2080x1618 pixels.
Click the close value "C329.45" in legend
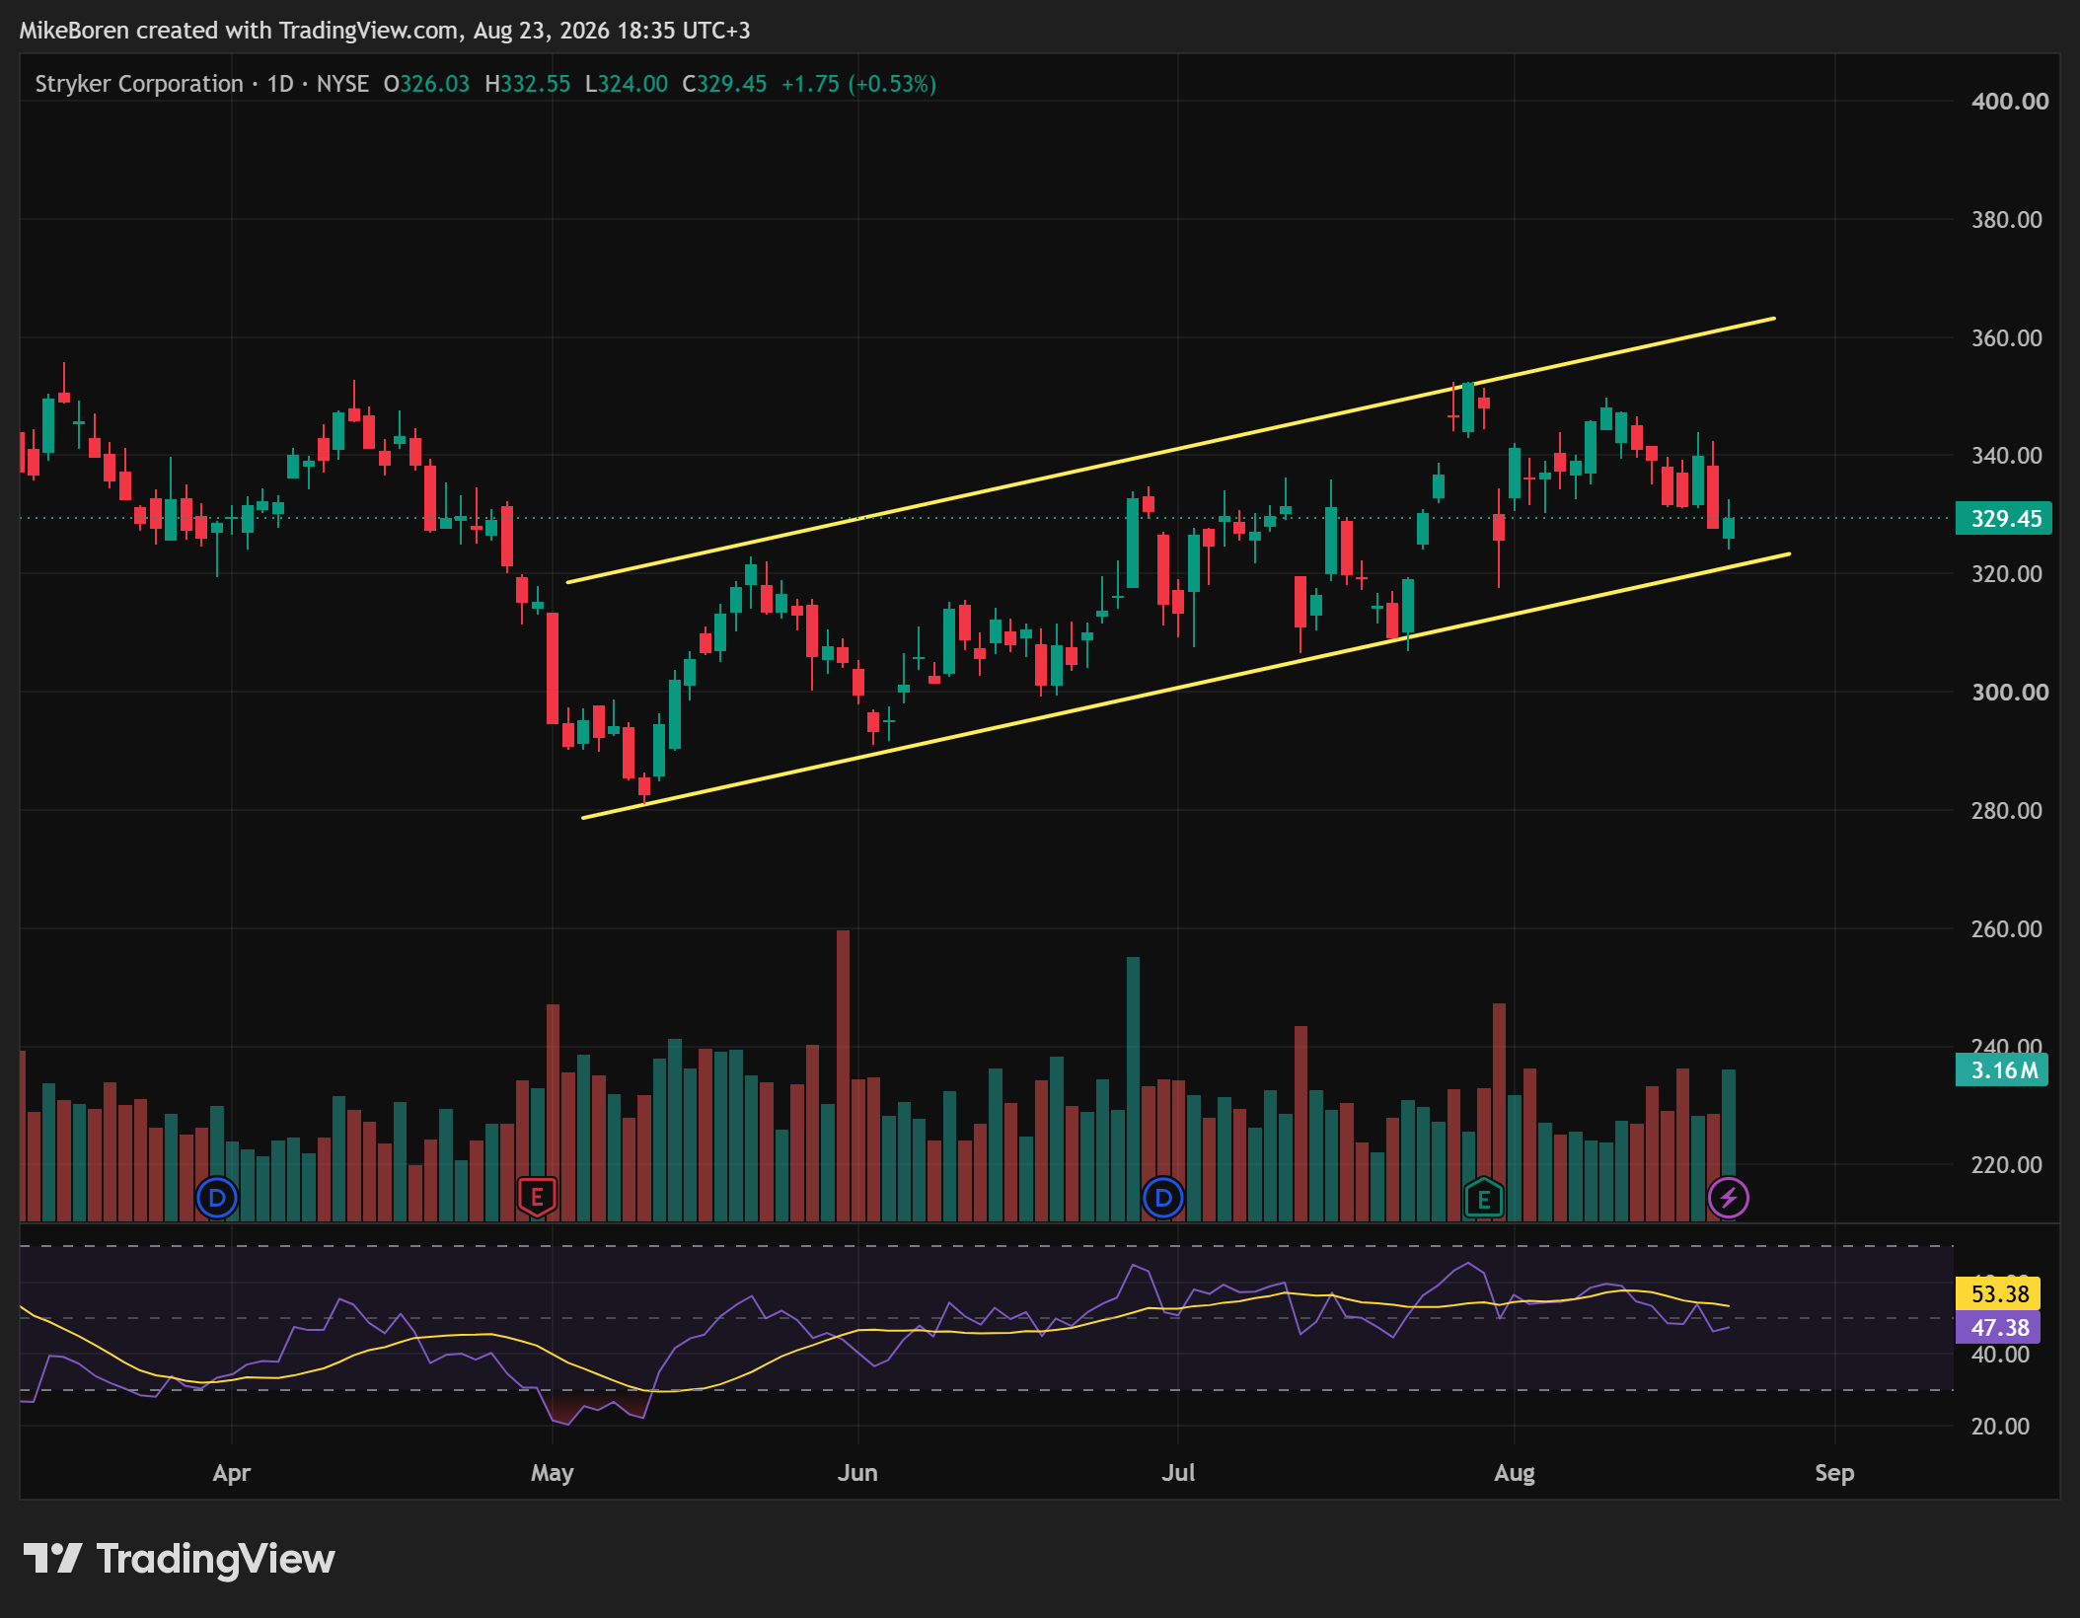pyautogui.click(x=724, y=84)
